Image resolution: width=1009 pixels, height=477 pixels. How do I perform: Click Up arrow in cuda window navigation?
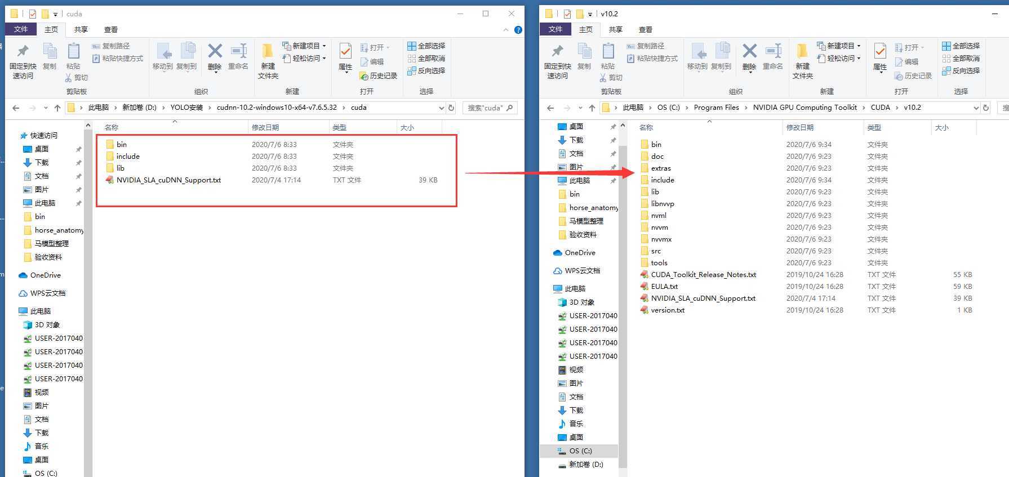click(57, 108)
